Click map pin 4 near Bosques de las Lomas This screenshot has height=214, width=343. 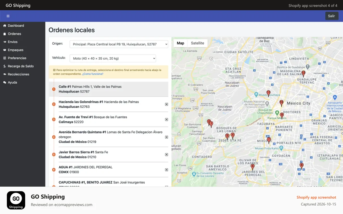point(233,136)
